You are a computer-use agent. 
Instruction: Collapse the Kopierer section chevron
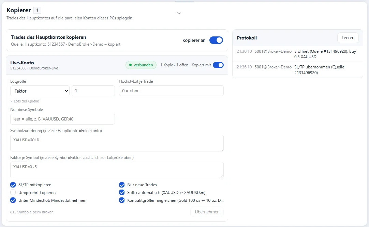(179, 13)
